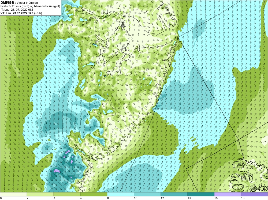Click the legend scale label 10
This screenshot has width=268, height=200.
(x=135, y=198)
